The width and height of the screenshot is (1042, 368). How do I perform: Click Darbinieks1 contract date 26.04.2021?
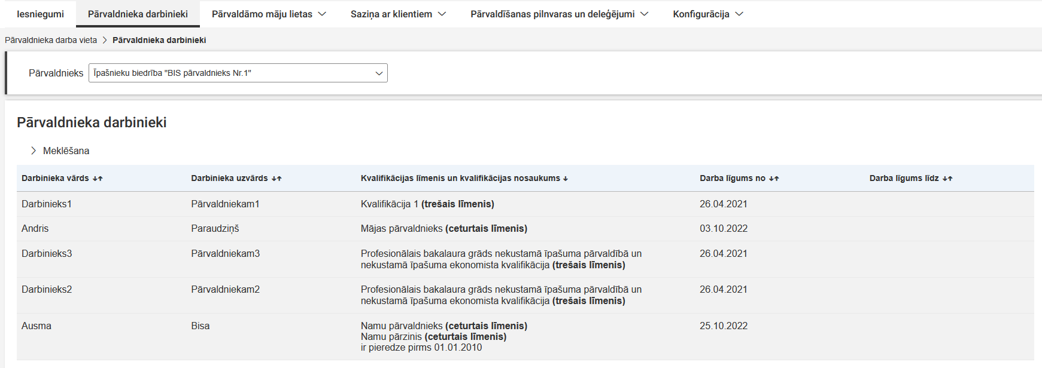tap(724, 204)
